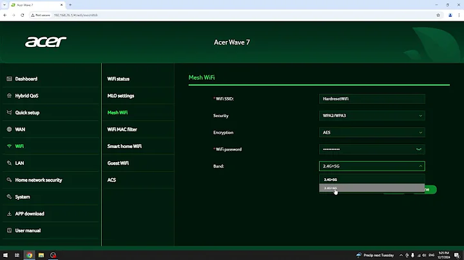464x260 pixels.
Task: Open File Explorer from taskbar
Action: click(x=41, y=255)
